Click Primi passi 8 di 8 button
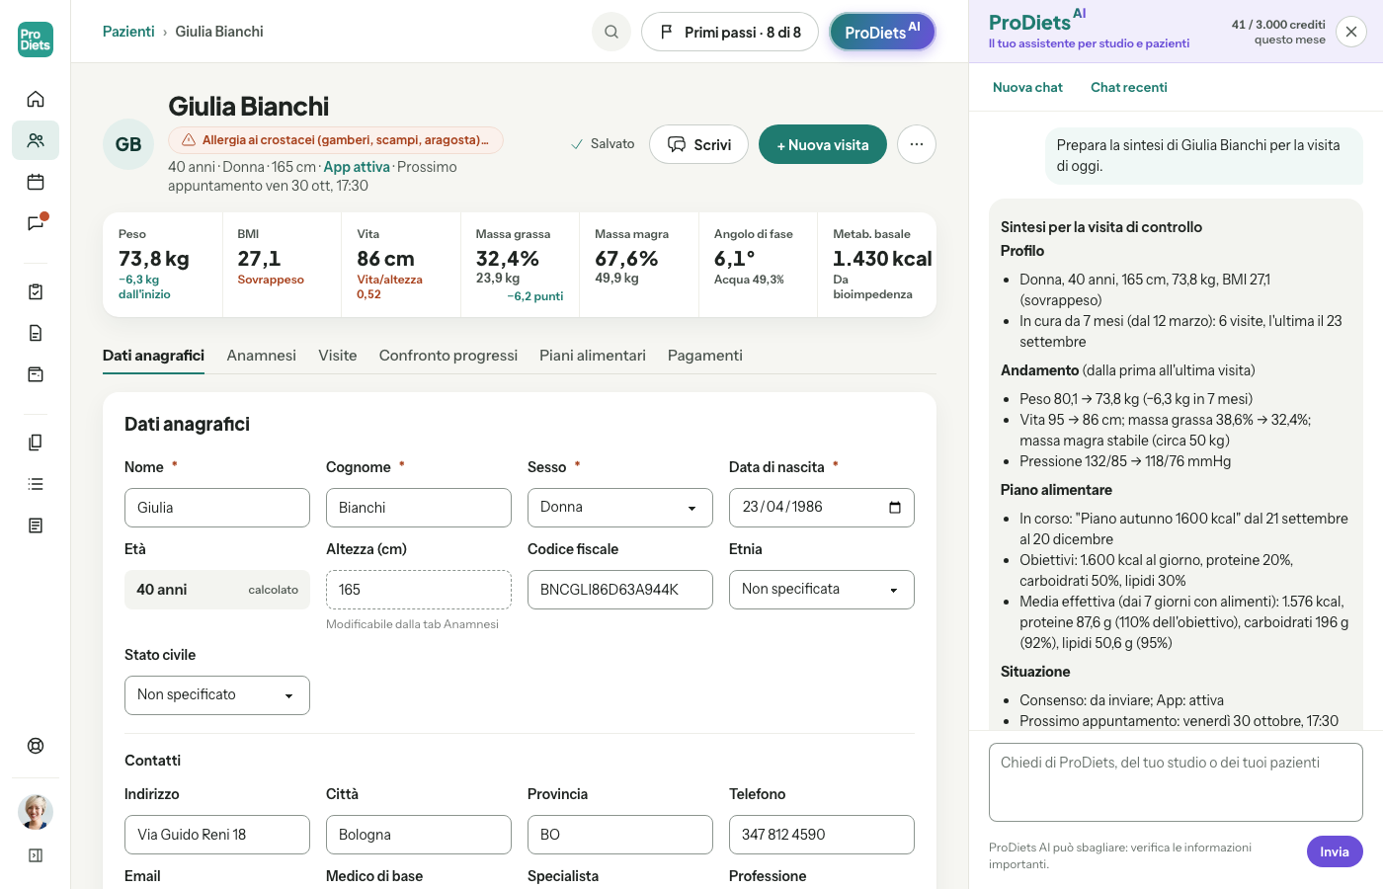The width and height of the screenshot is (1383, 889). click(730, 32)
